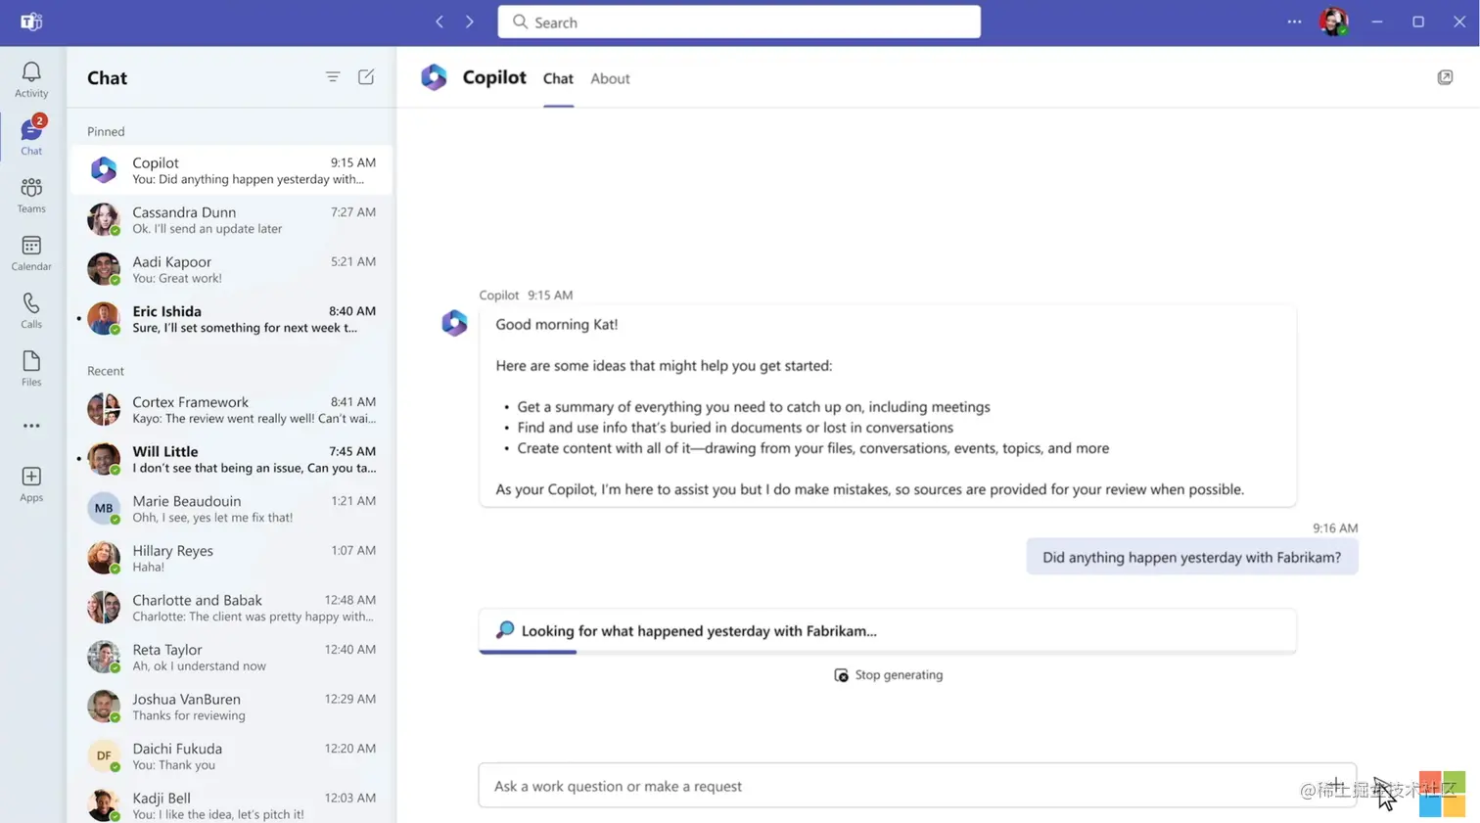Image resolution: width=1480 pixels, height=823 pixels.
Task: Click the sent Fabrikam question bubble
Action: coord(1192,557)
